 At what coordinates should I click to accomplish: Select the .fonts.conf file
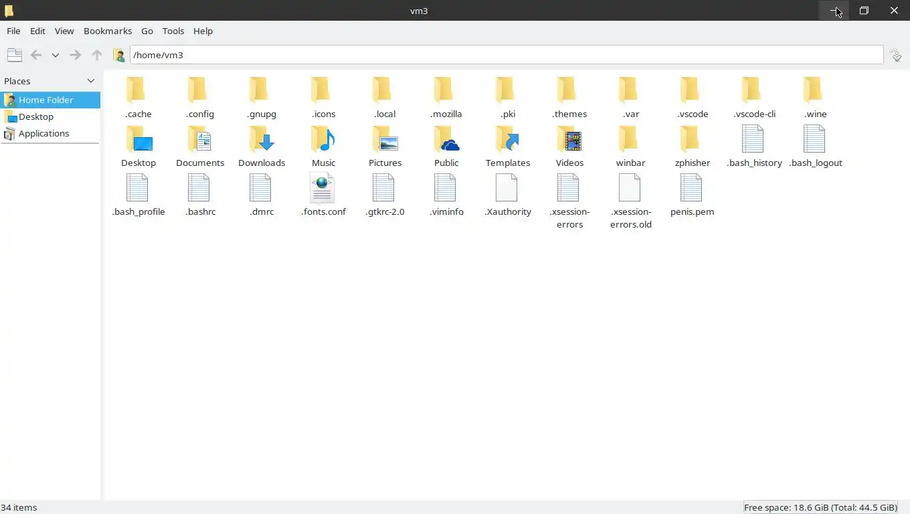[x=322, y=187]
